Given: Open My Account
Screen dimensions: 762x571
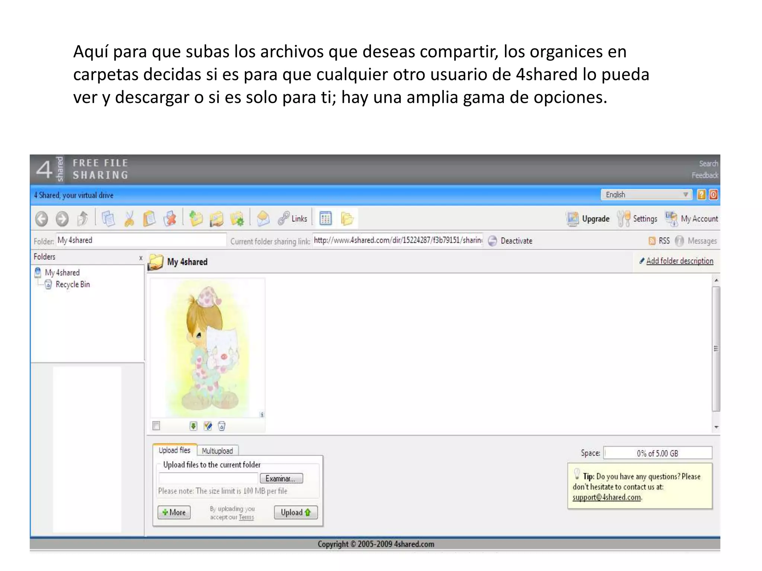Looking at the screenshot, I should tap(692, 219).
